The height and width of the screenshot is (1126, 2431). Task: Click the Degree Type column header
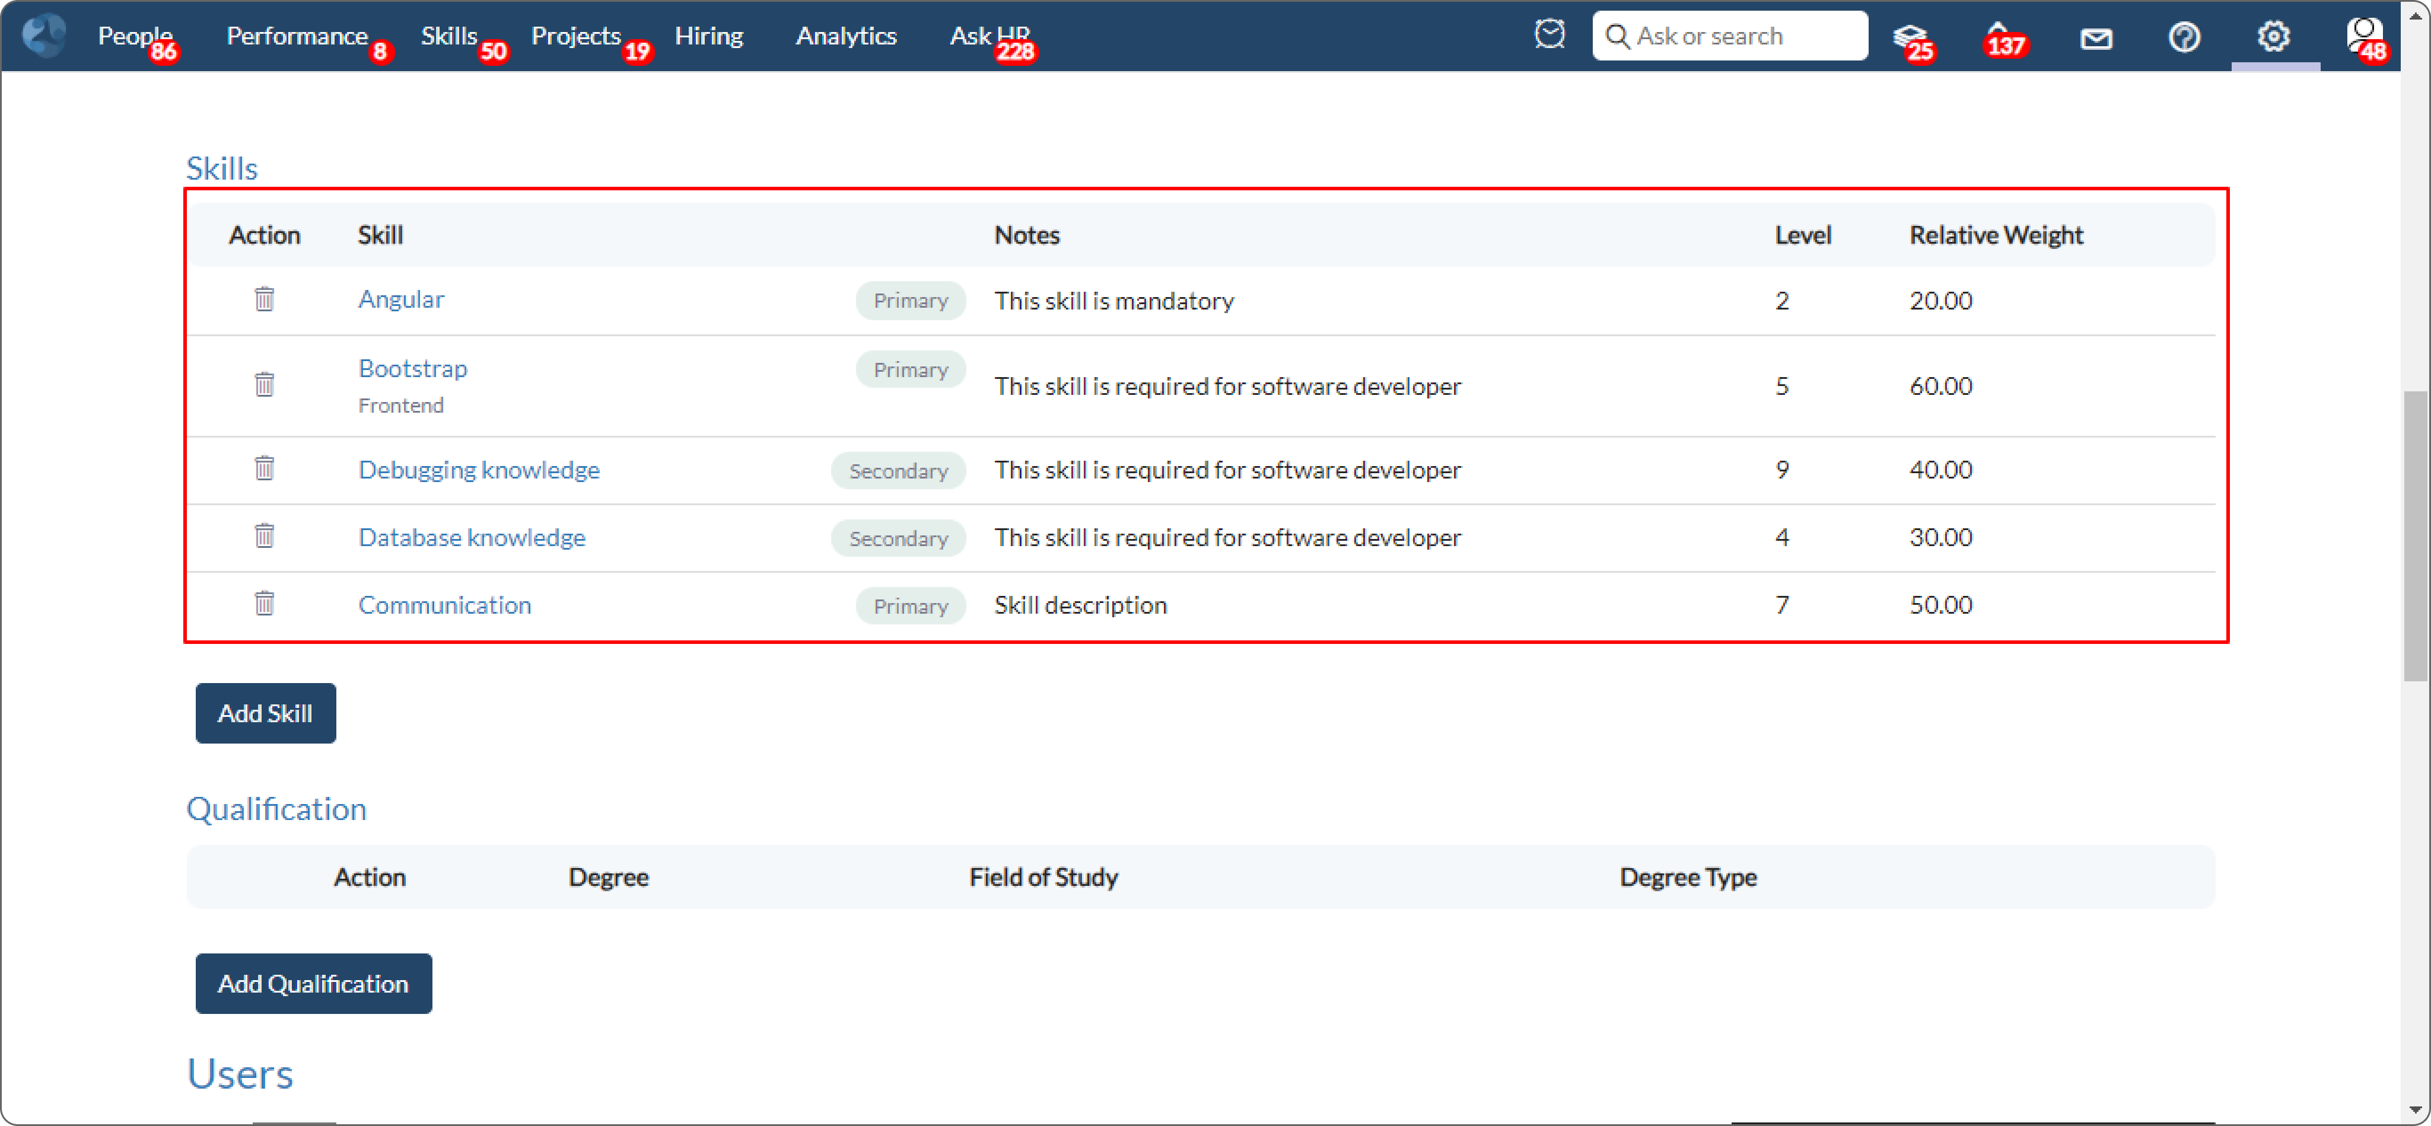[1687, 877]
